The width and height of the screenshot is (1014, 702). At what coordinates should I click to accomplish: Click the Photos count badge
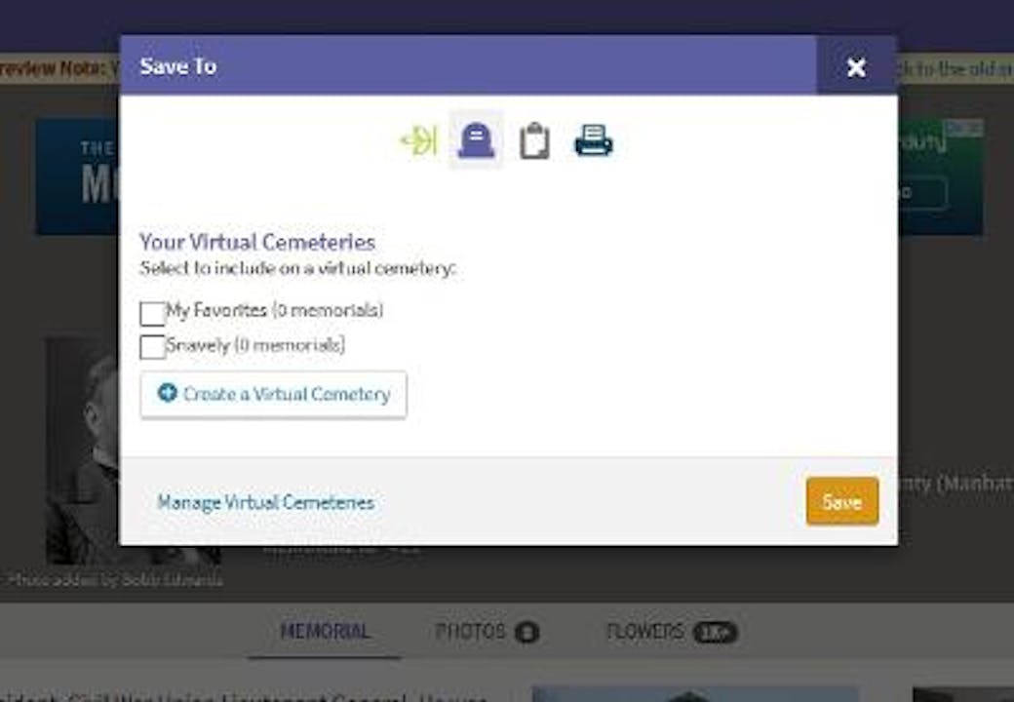(x=525, y=632)
